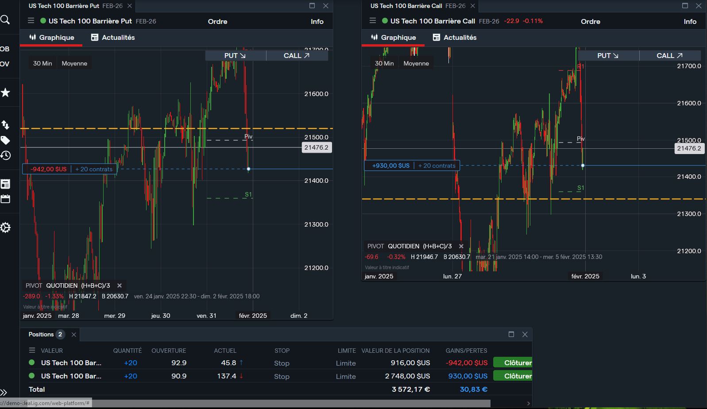Click the -942,00 $US position label on the Put chart
The image size is (707, 409).
(48, 169)
